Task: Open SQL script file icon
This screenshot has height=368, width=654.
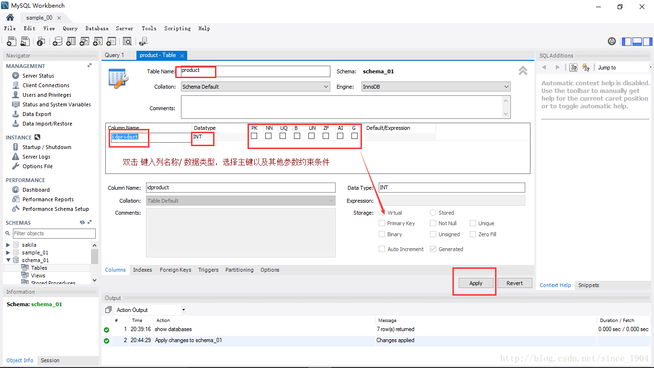Action: pos(25,42)
